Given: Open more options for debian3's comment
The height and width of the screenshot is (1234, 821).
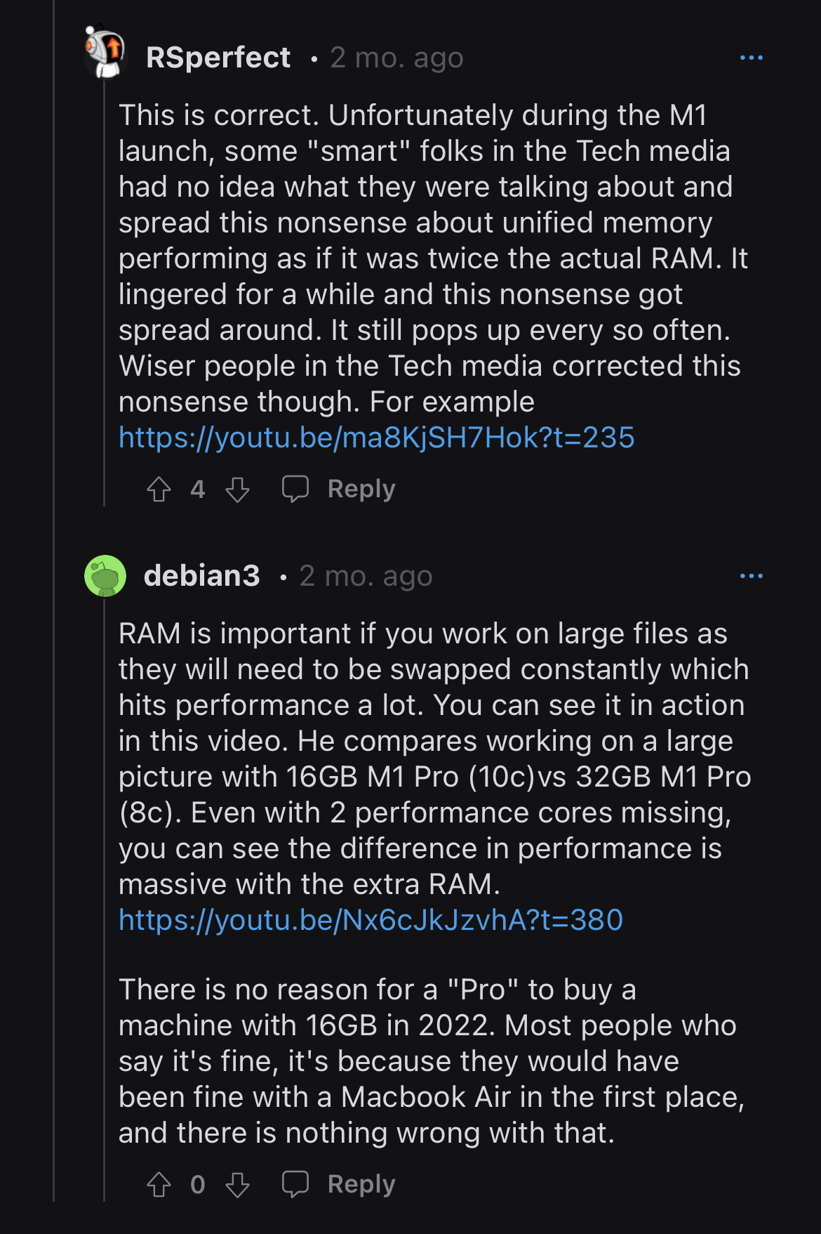Looking at the screenshot, I should click(x=751, y=576).
